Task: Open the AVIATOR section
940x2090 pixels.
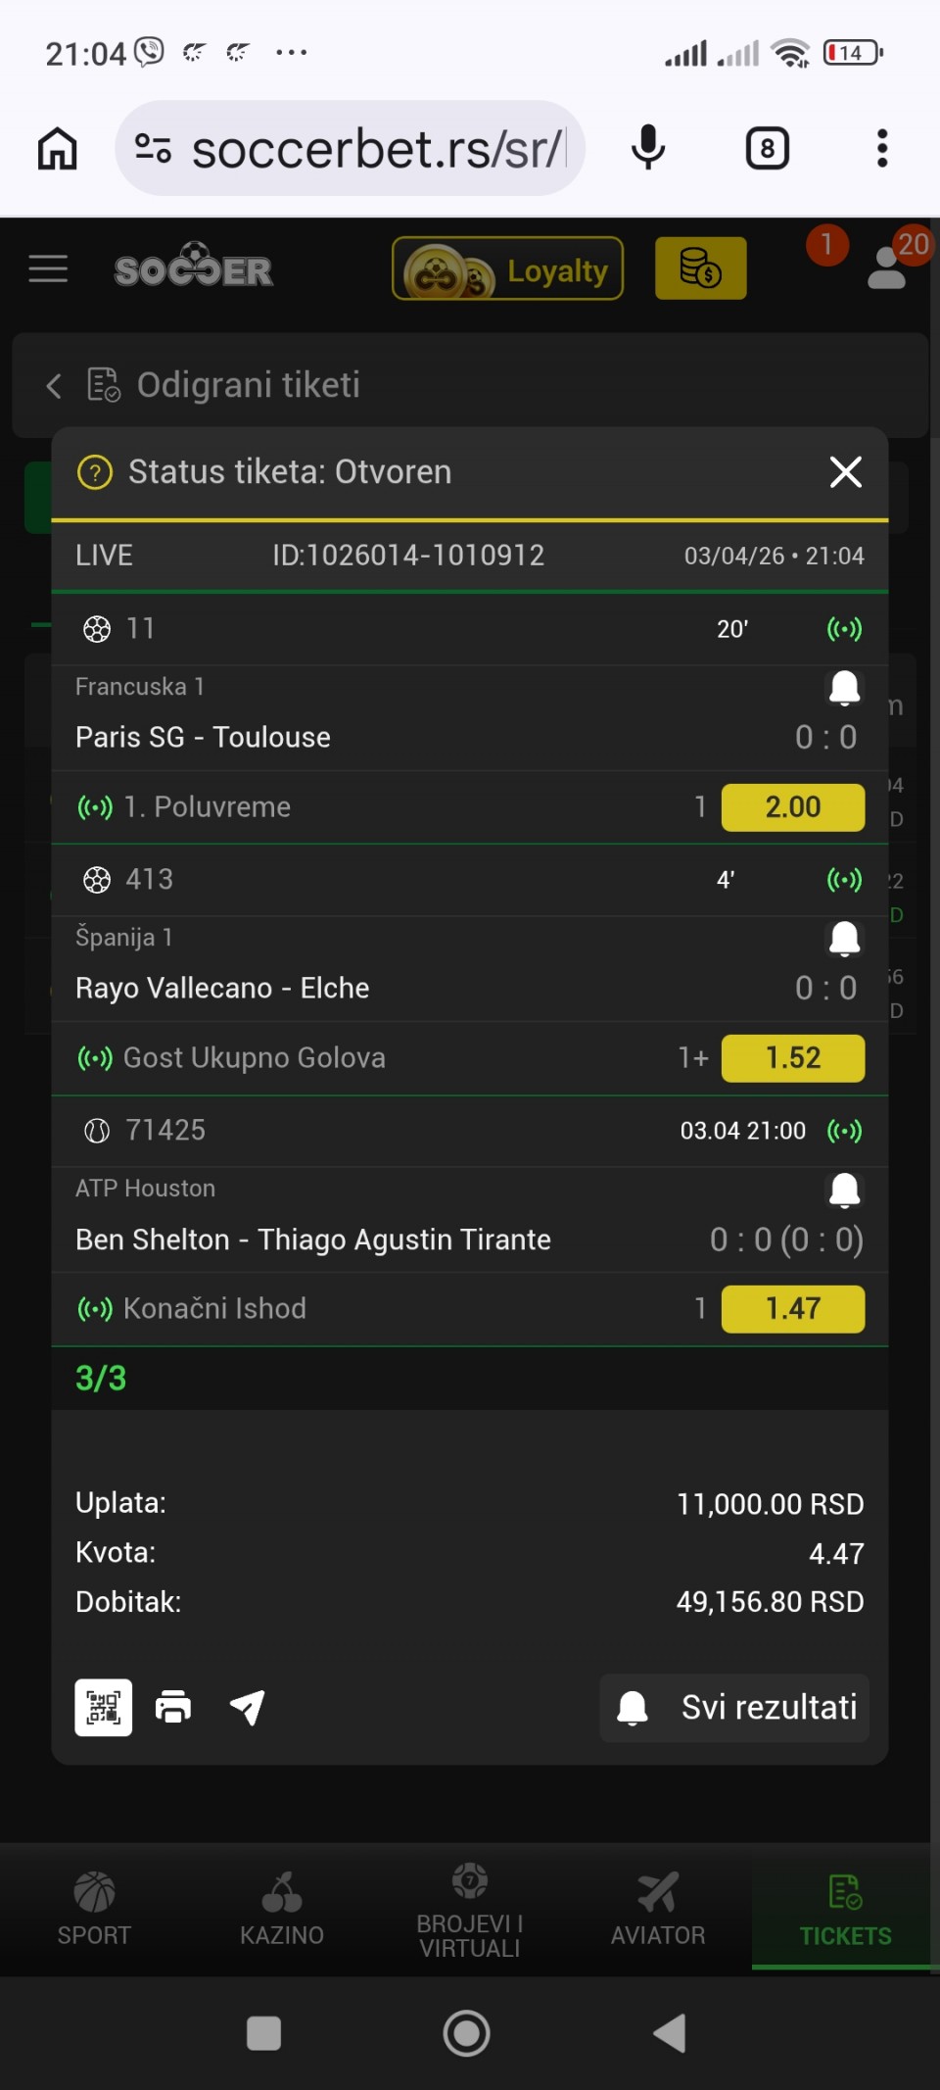Action: click(658, 1909)
